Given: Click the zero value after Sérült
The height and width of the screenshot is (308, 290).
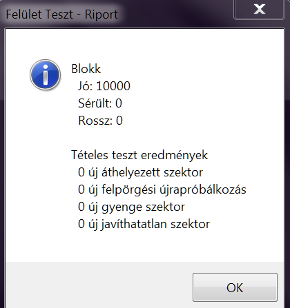Looking at the screenshot, I should [119, 103].
